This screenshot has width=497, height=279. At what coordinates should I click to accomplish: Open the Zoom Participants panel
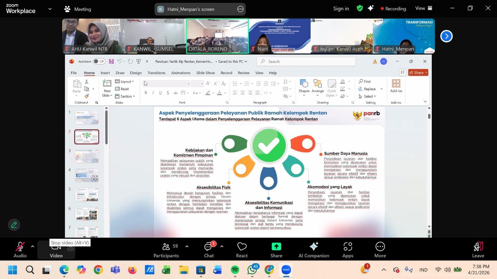pos(166,250)
